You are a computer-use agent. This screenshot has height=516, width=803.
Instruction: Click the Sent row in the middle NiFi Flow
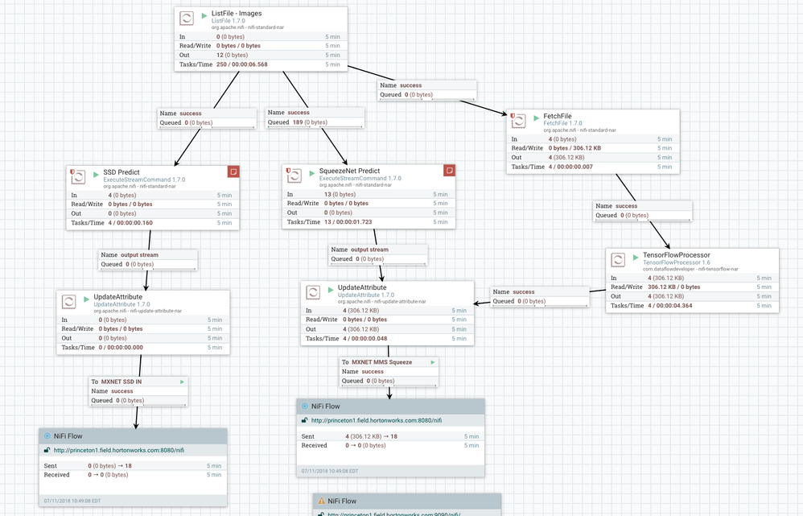390,436
